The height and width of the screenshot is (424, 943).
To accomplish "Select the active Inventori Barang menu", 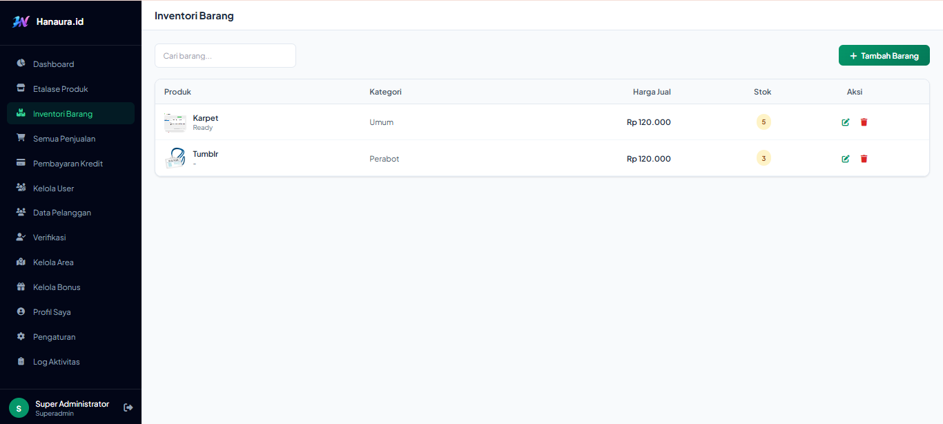I will (70, 114).
